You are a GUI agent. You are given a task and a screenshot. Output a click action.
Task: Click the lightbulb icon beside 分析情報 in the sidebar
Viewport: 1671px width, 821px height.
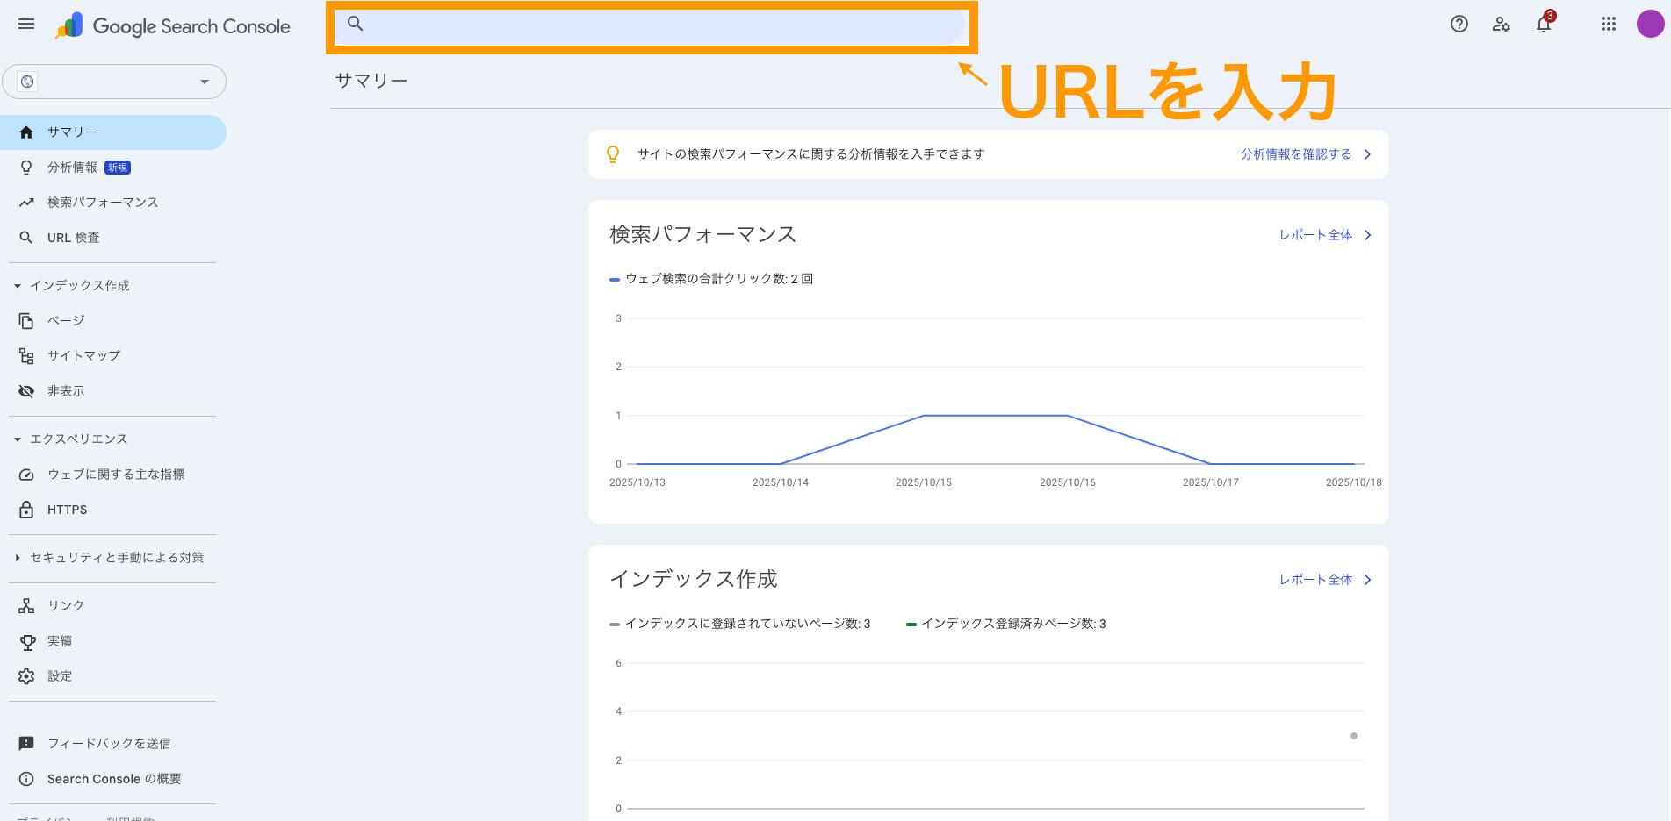[26, 168]
